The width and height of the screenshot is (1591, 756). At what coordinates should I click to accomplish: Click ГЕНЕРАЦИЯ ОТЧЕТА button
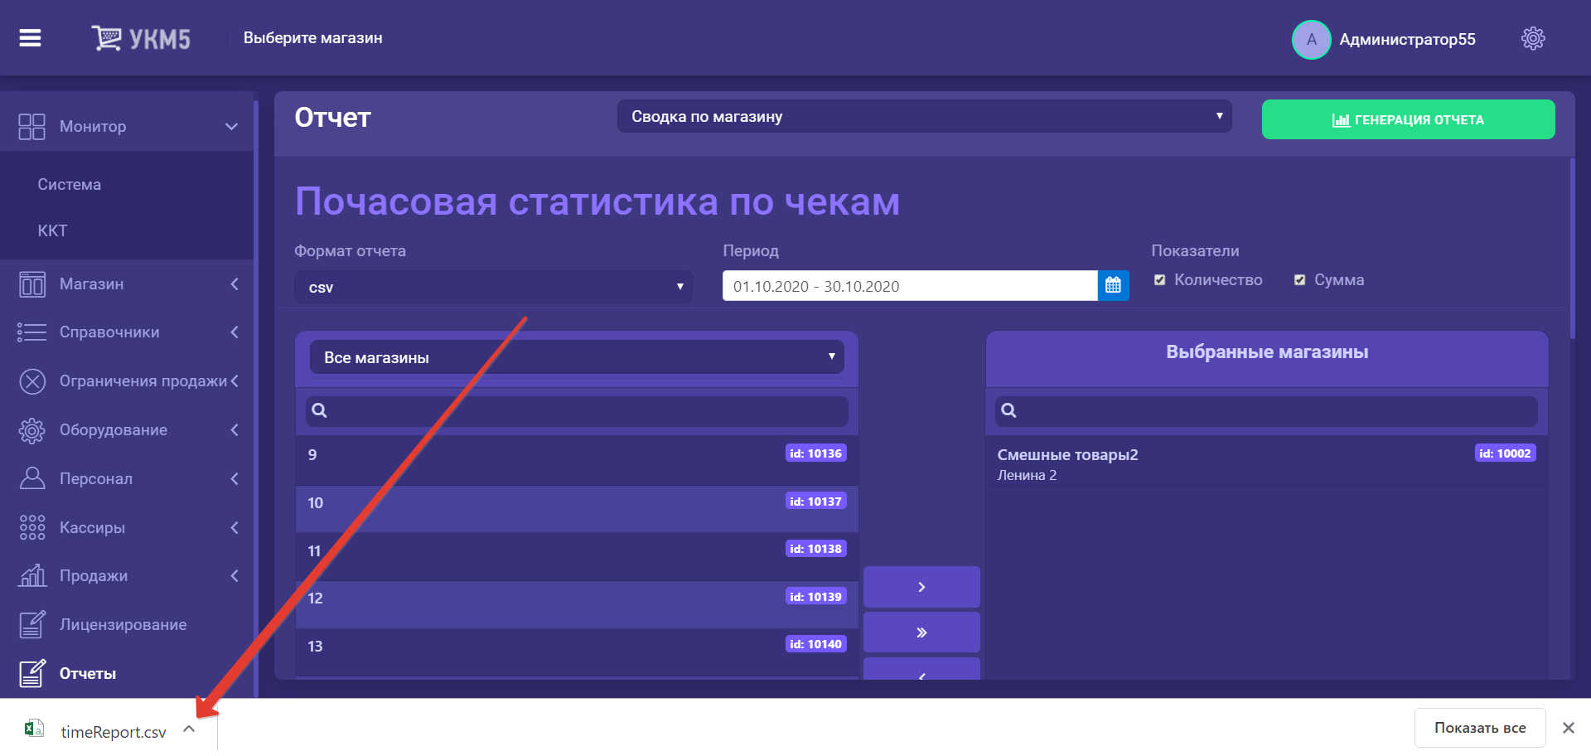click(x=1408, y=119)
